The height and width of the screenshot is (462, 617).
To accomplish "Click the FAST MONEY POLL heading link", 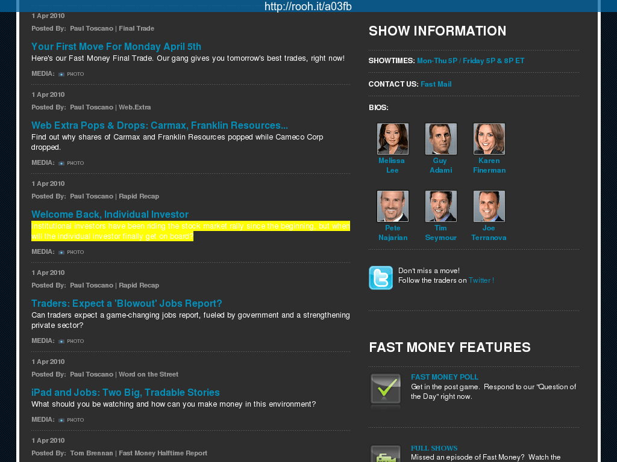I will (x=444, y=377).
